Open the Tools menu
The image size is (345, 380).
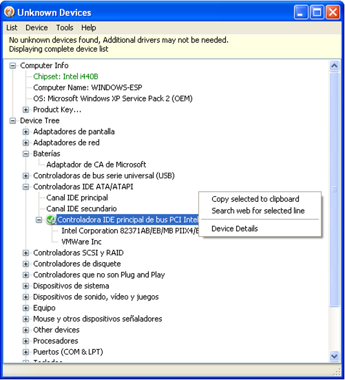[x=65, y=28]
